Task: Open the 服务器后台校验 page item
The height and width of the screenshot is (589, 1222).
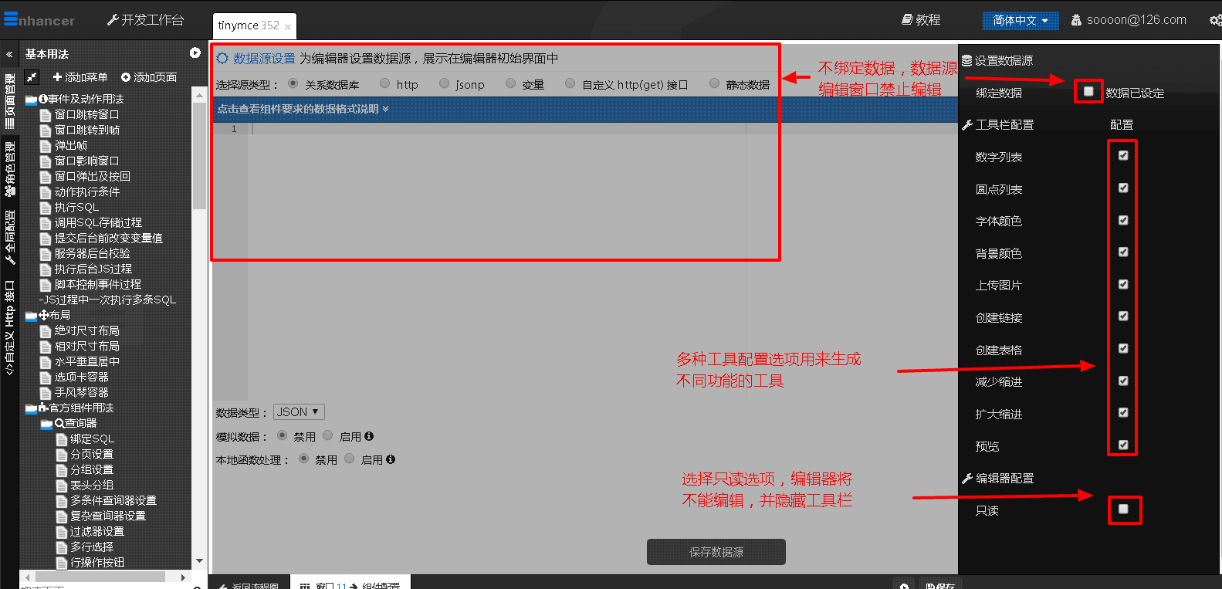Action: pyautogui.click(x=92, y=253)
